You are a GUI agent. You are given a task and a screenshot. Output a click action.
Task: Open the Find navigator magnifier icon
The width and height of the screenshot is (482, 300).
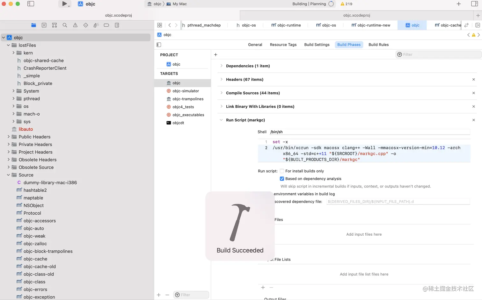tap(65, 25)
